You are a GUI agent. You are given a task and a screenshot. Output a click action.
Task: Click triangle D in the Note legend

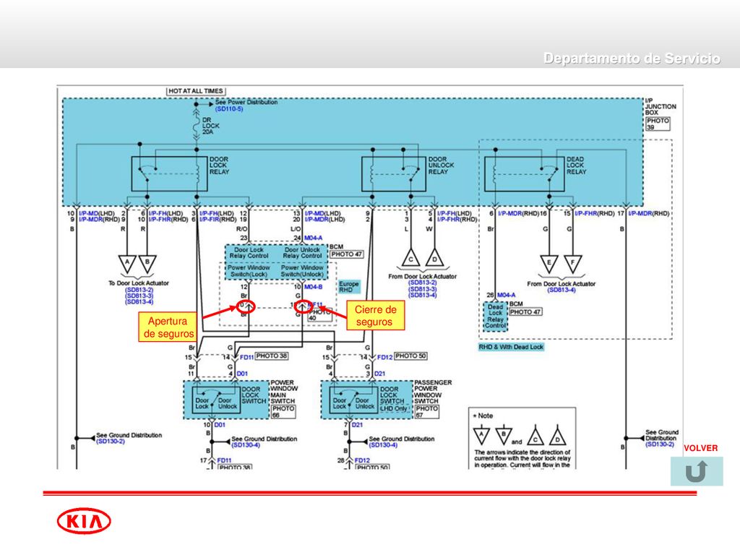tap(557, 435)
